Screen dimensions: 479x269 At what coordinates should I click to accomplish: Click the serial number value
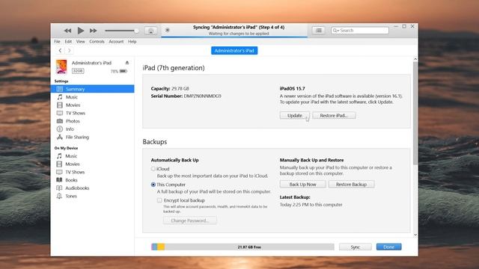(x=202, y=96)
